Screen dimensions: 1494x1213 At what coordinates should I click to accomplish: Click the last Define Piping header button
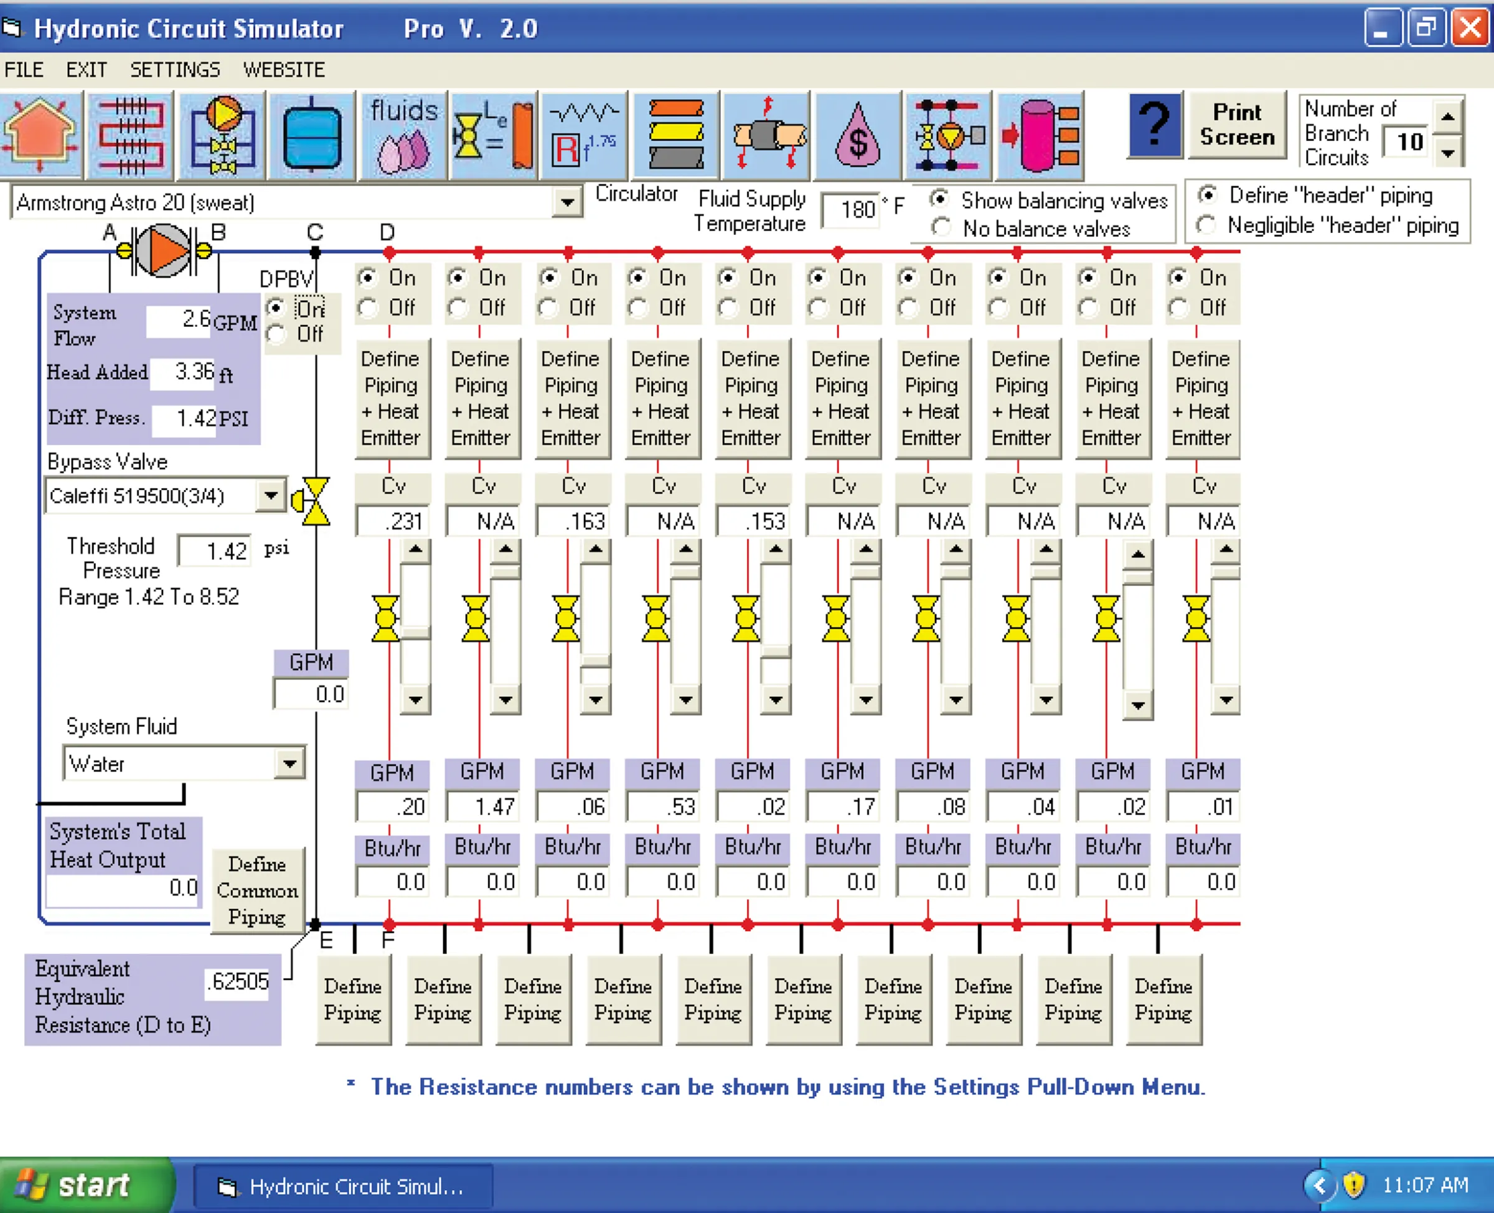(x=1163, y=999)
